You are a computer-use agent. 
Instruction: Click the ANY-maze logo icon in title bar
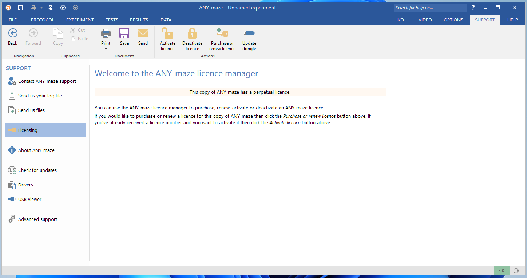(8, 8)
